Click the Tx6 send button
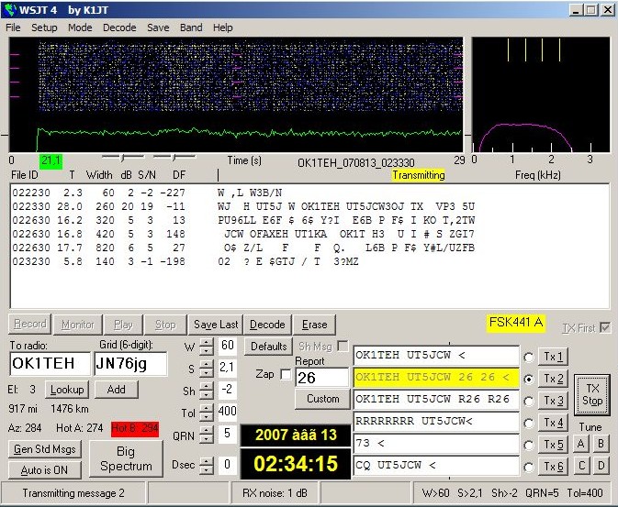The width and height of the screenshot is (618, 507). (553, 467)
